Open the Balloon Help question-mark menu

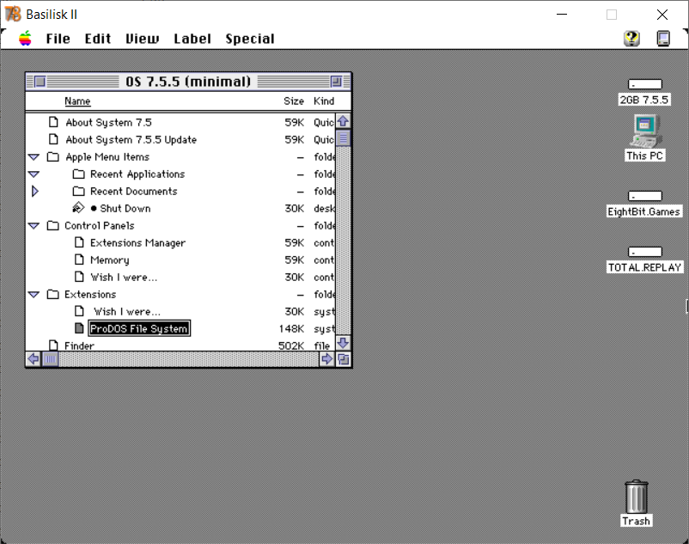(631, 38)
